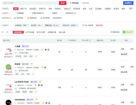136x105 pixels.
Task: Click the yellow badge icon in 阿底提 row
Action: point(42,67)
